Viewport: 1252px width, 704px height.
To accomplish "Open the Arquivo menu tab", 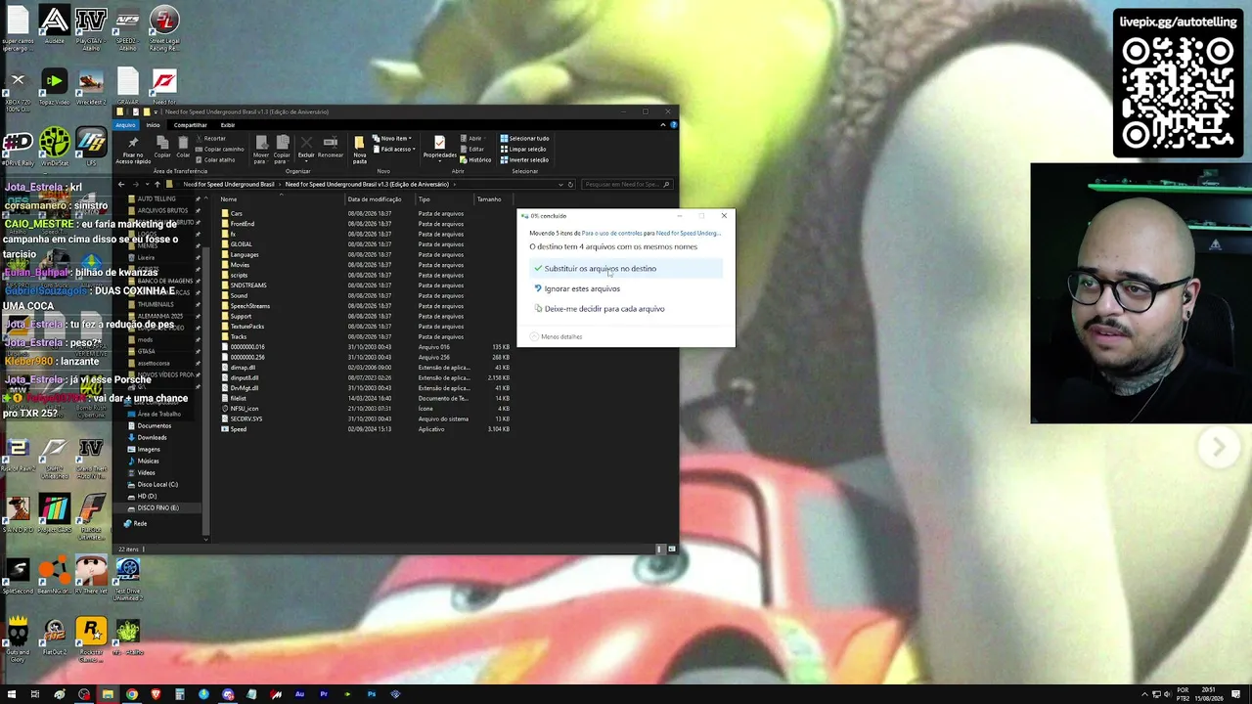I will point(125,125).
